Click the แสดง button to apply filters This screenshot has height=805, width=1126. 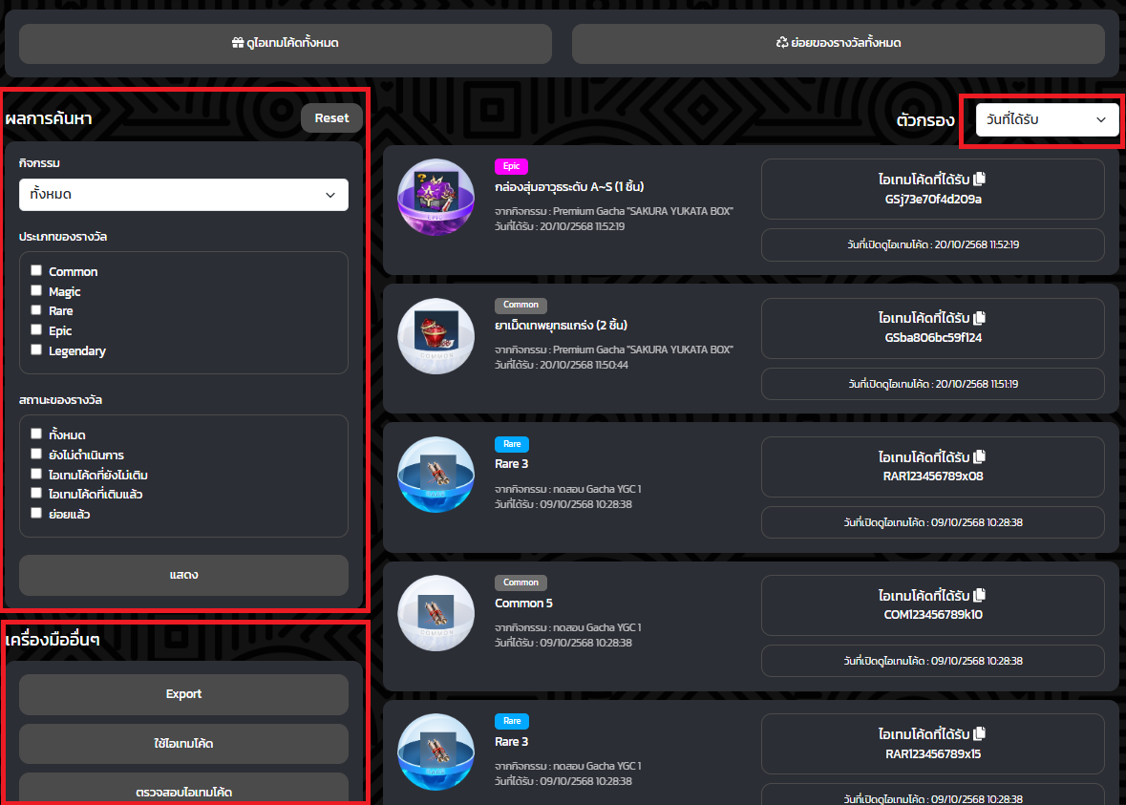coord(183,575)
